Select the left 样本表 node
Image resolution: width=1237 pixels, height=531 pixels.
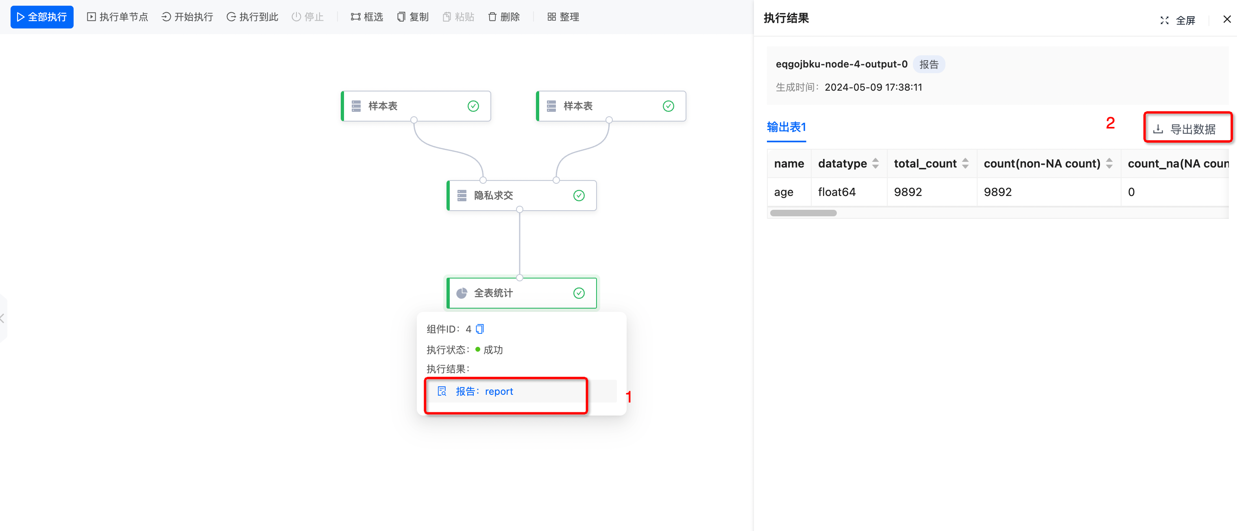pyautogui.click(x=416, y=106)
